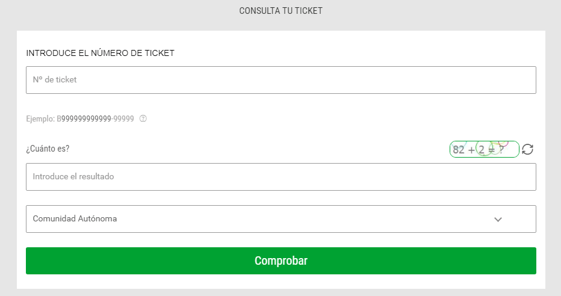Click the '82 + 2 = ?' captcha image

pos(484,149)
